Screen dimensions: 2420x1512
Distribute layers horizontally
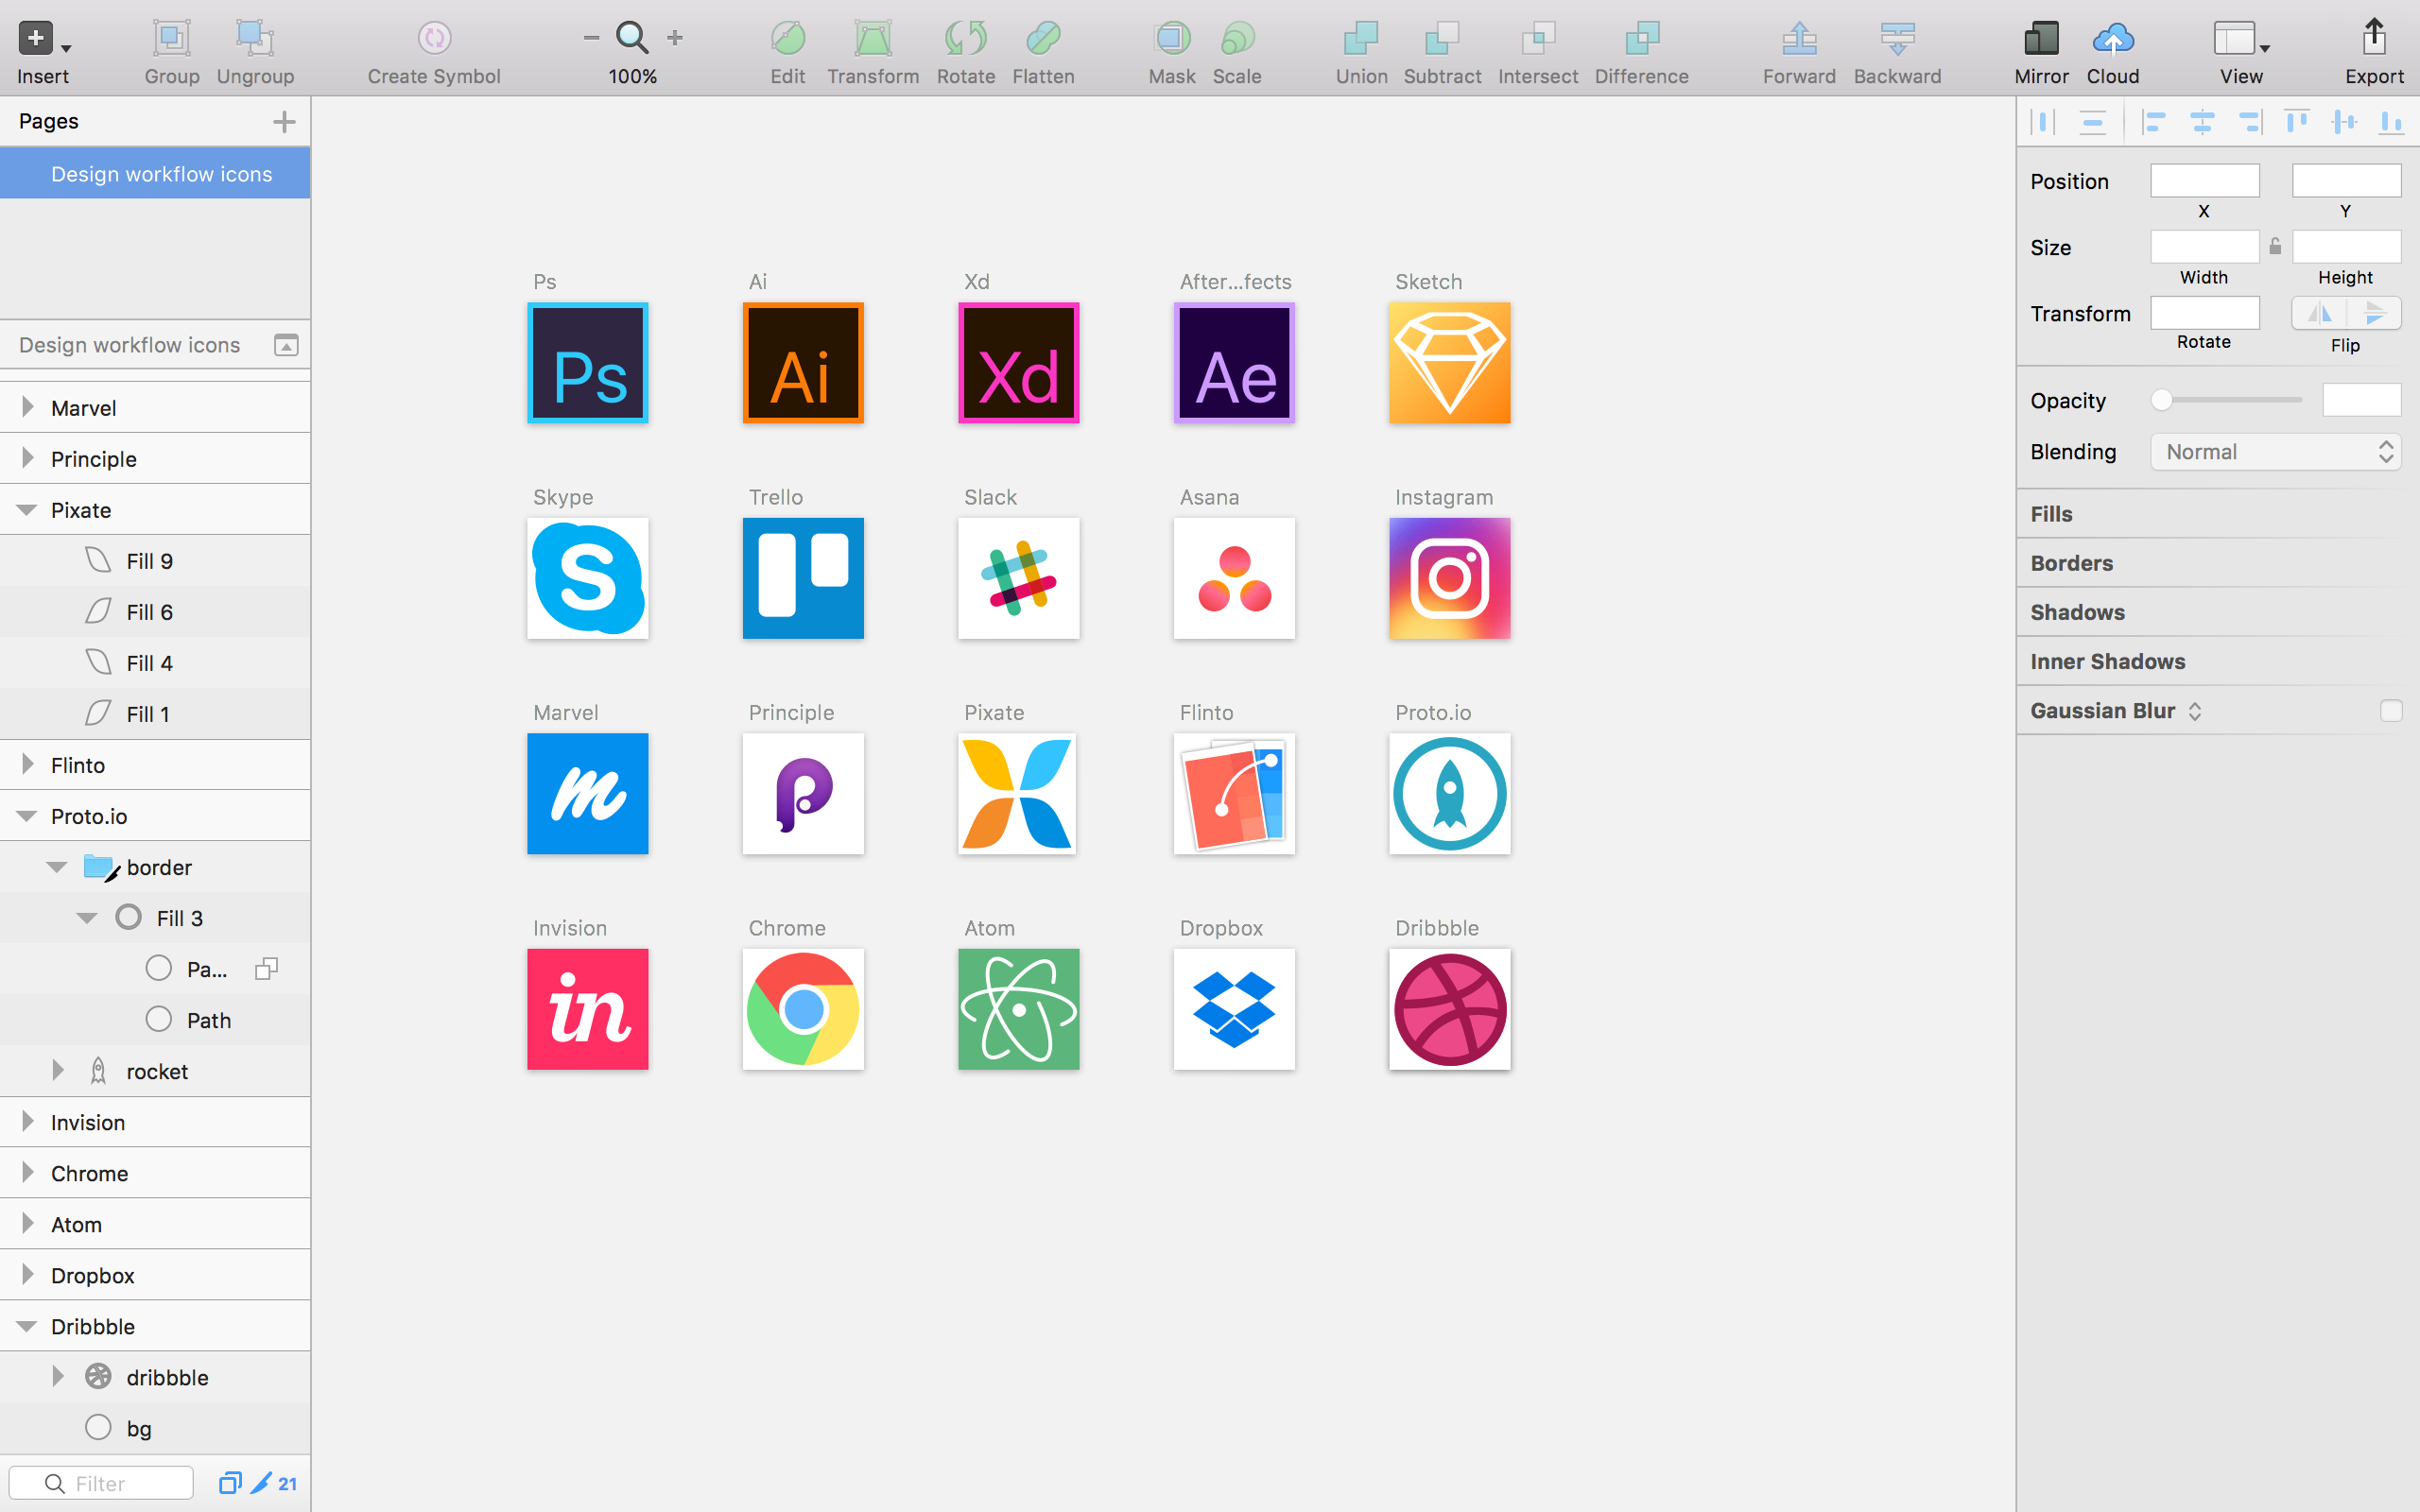tap(2043, 122)
